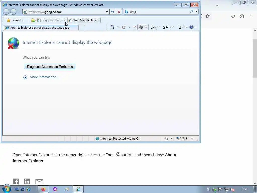Open the Print options dropdown arrow
This screenshot has width=257, height=193.
(147, 27)
